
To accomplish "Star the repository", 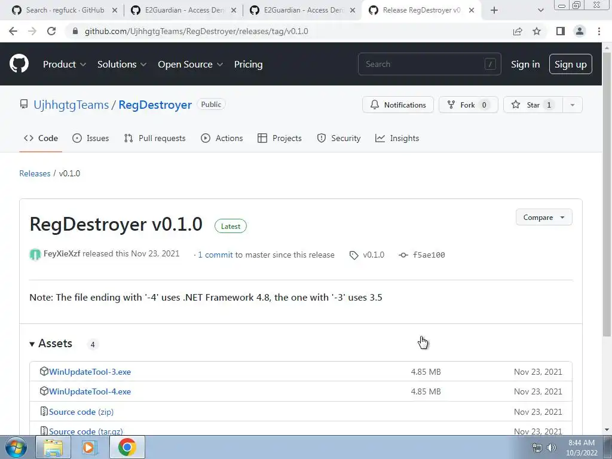I will coord(533,105).
